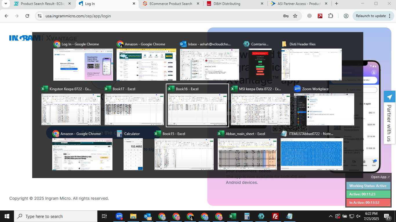Screen dimensions: 396x222
Task: Click Copyright 2025 Ingram Micro text
Action: coord(59,198)
